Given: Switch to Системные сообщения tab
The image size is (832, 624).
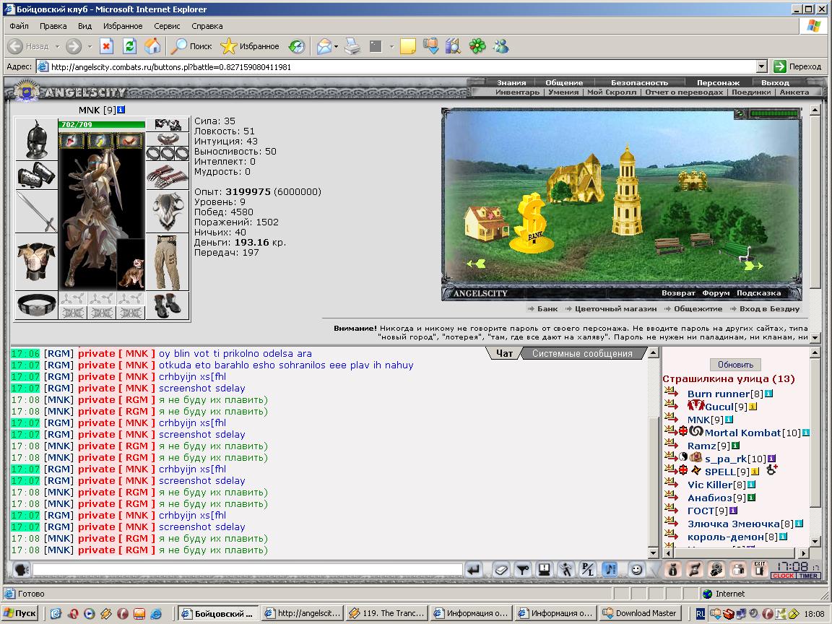Looking at the screenshot, I should click(582, 353).
